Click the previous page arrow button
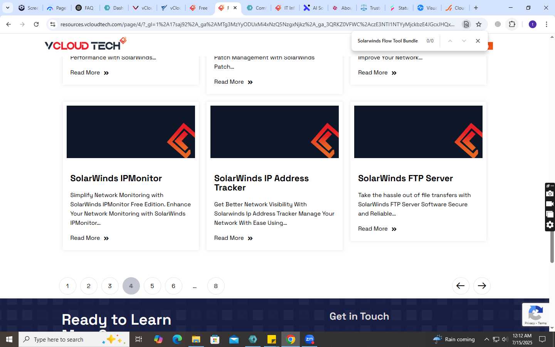Viewport: 555px width, 347px height. pyautogui.click(x=461, y=286)
